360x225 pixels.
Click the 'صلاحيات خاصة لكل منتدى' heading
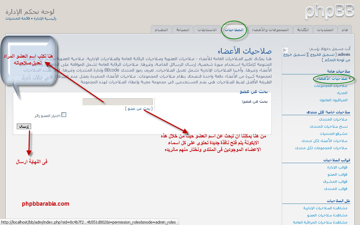[328, 112]
